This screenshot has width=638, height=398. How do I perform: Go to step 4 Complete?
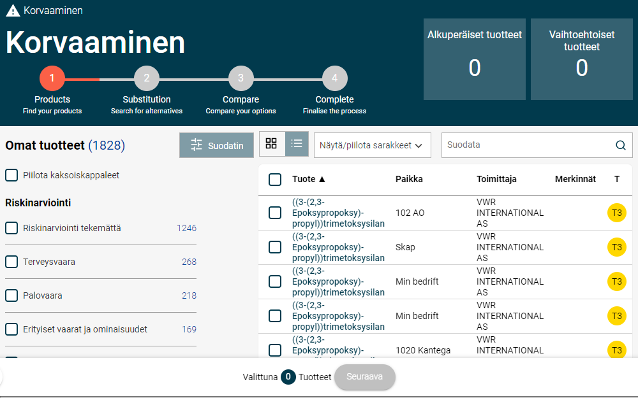(334, 78)
